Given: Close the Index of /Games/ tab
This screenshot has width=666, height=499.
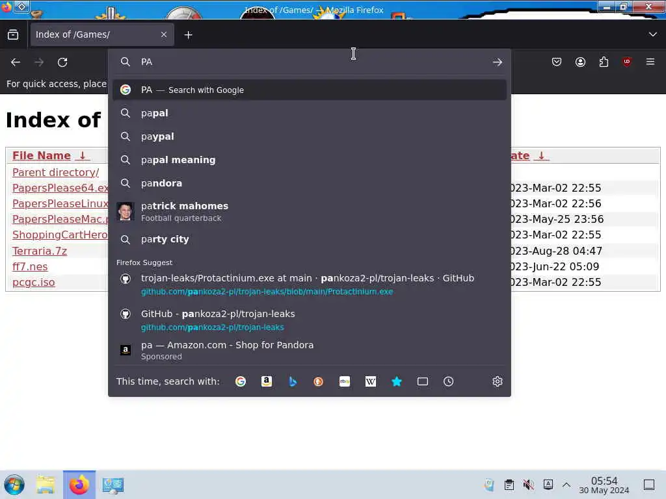Looking at the screenshot, I should pos(164,35).
